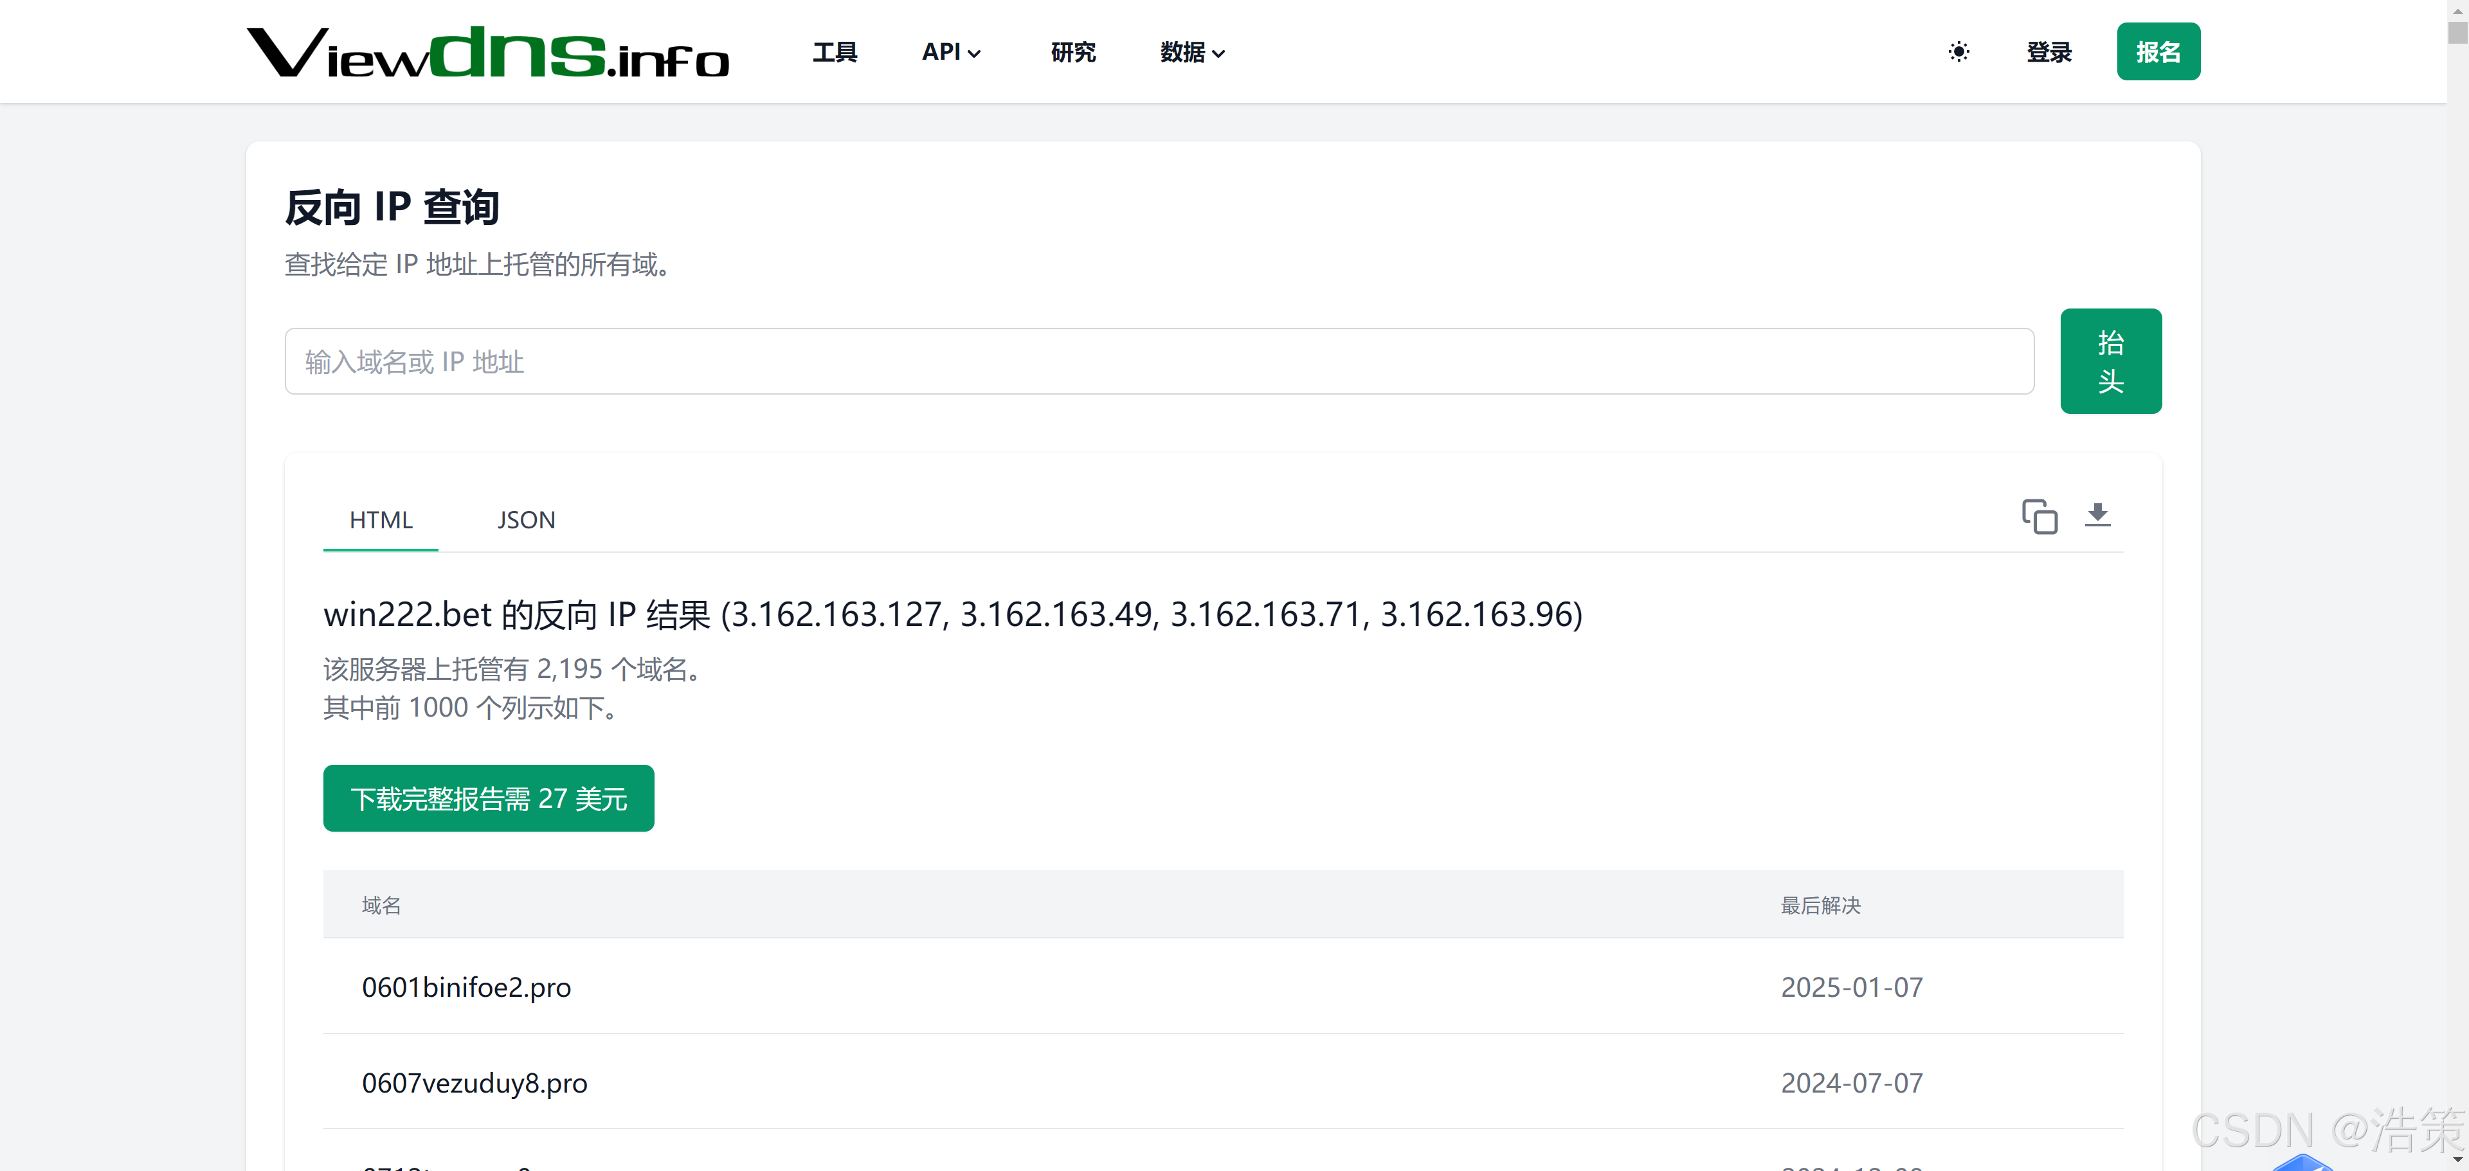This screenshot has height=1171, width=2469.
Task: Switch to the HTML tab
Action: coord(381,519)
